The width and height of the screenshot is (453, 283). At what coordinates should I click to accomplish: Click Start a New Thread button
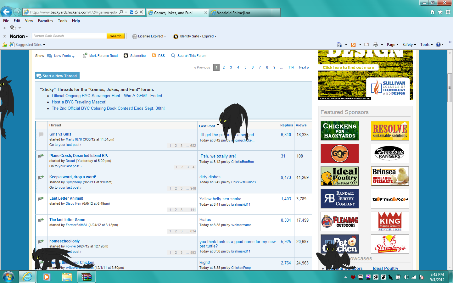click(57, 76)
